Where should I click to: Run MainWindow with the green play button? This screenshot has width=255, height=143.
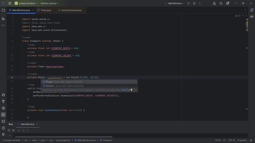tap(188, 3)
